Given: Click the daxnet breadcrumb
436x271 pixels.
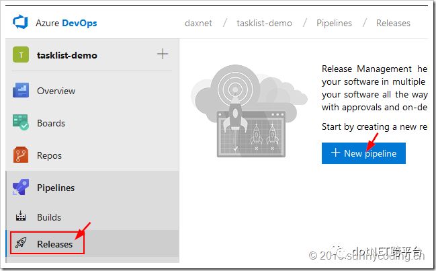Looking at the screenshot, I should [198, 23].
